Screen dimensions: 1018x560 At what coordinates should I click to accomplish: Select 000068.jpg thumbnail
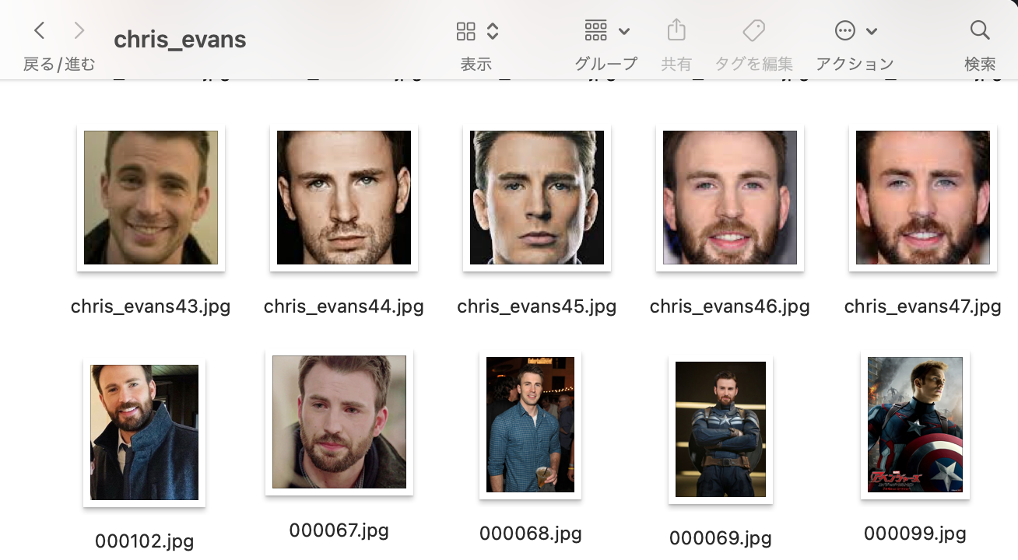(530, 425)
